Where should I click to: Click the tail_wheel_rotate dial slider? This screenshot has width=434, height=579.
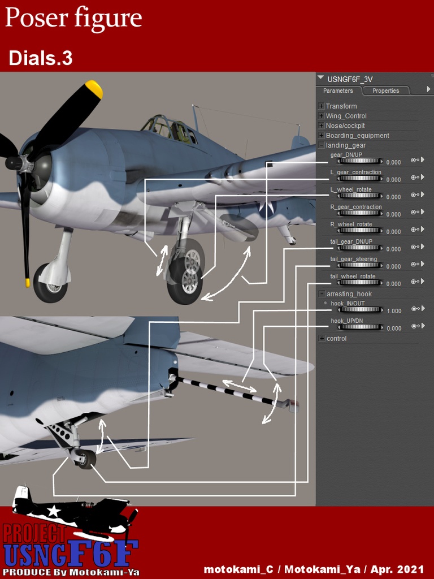[x=360, y=283]
